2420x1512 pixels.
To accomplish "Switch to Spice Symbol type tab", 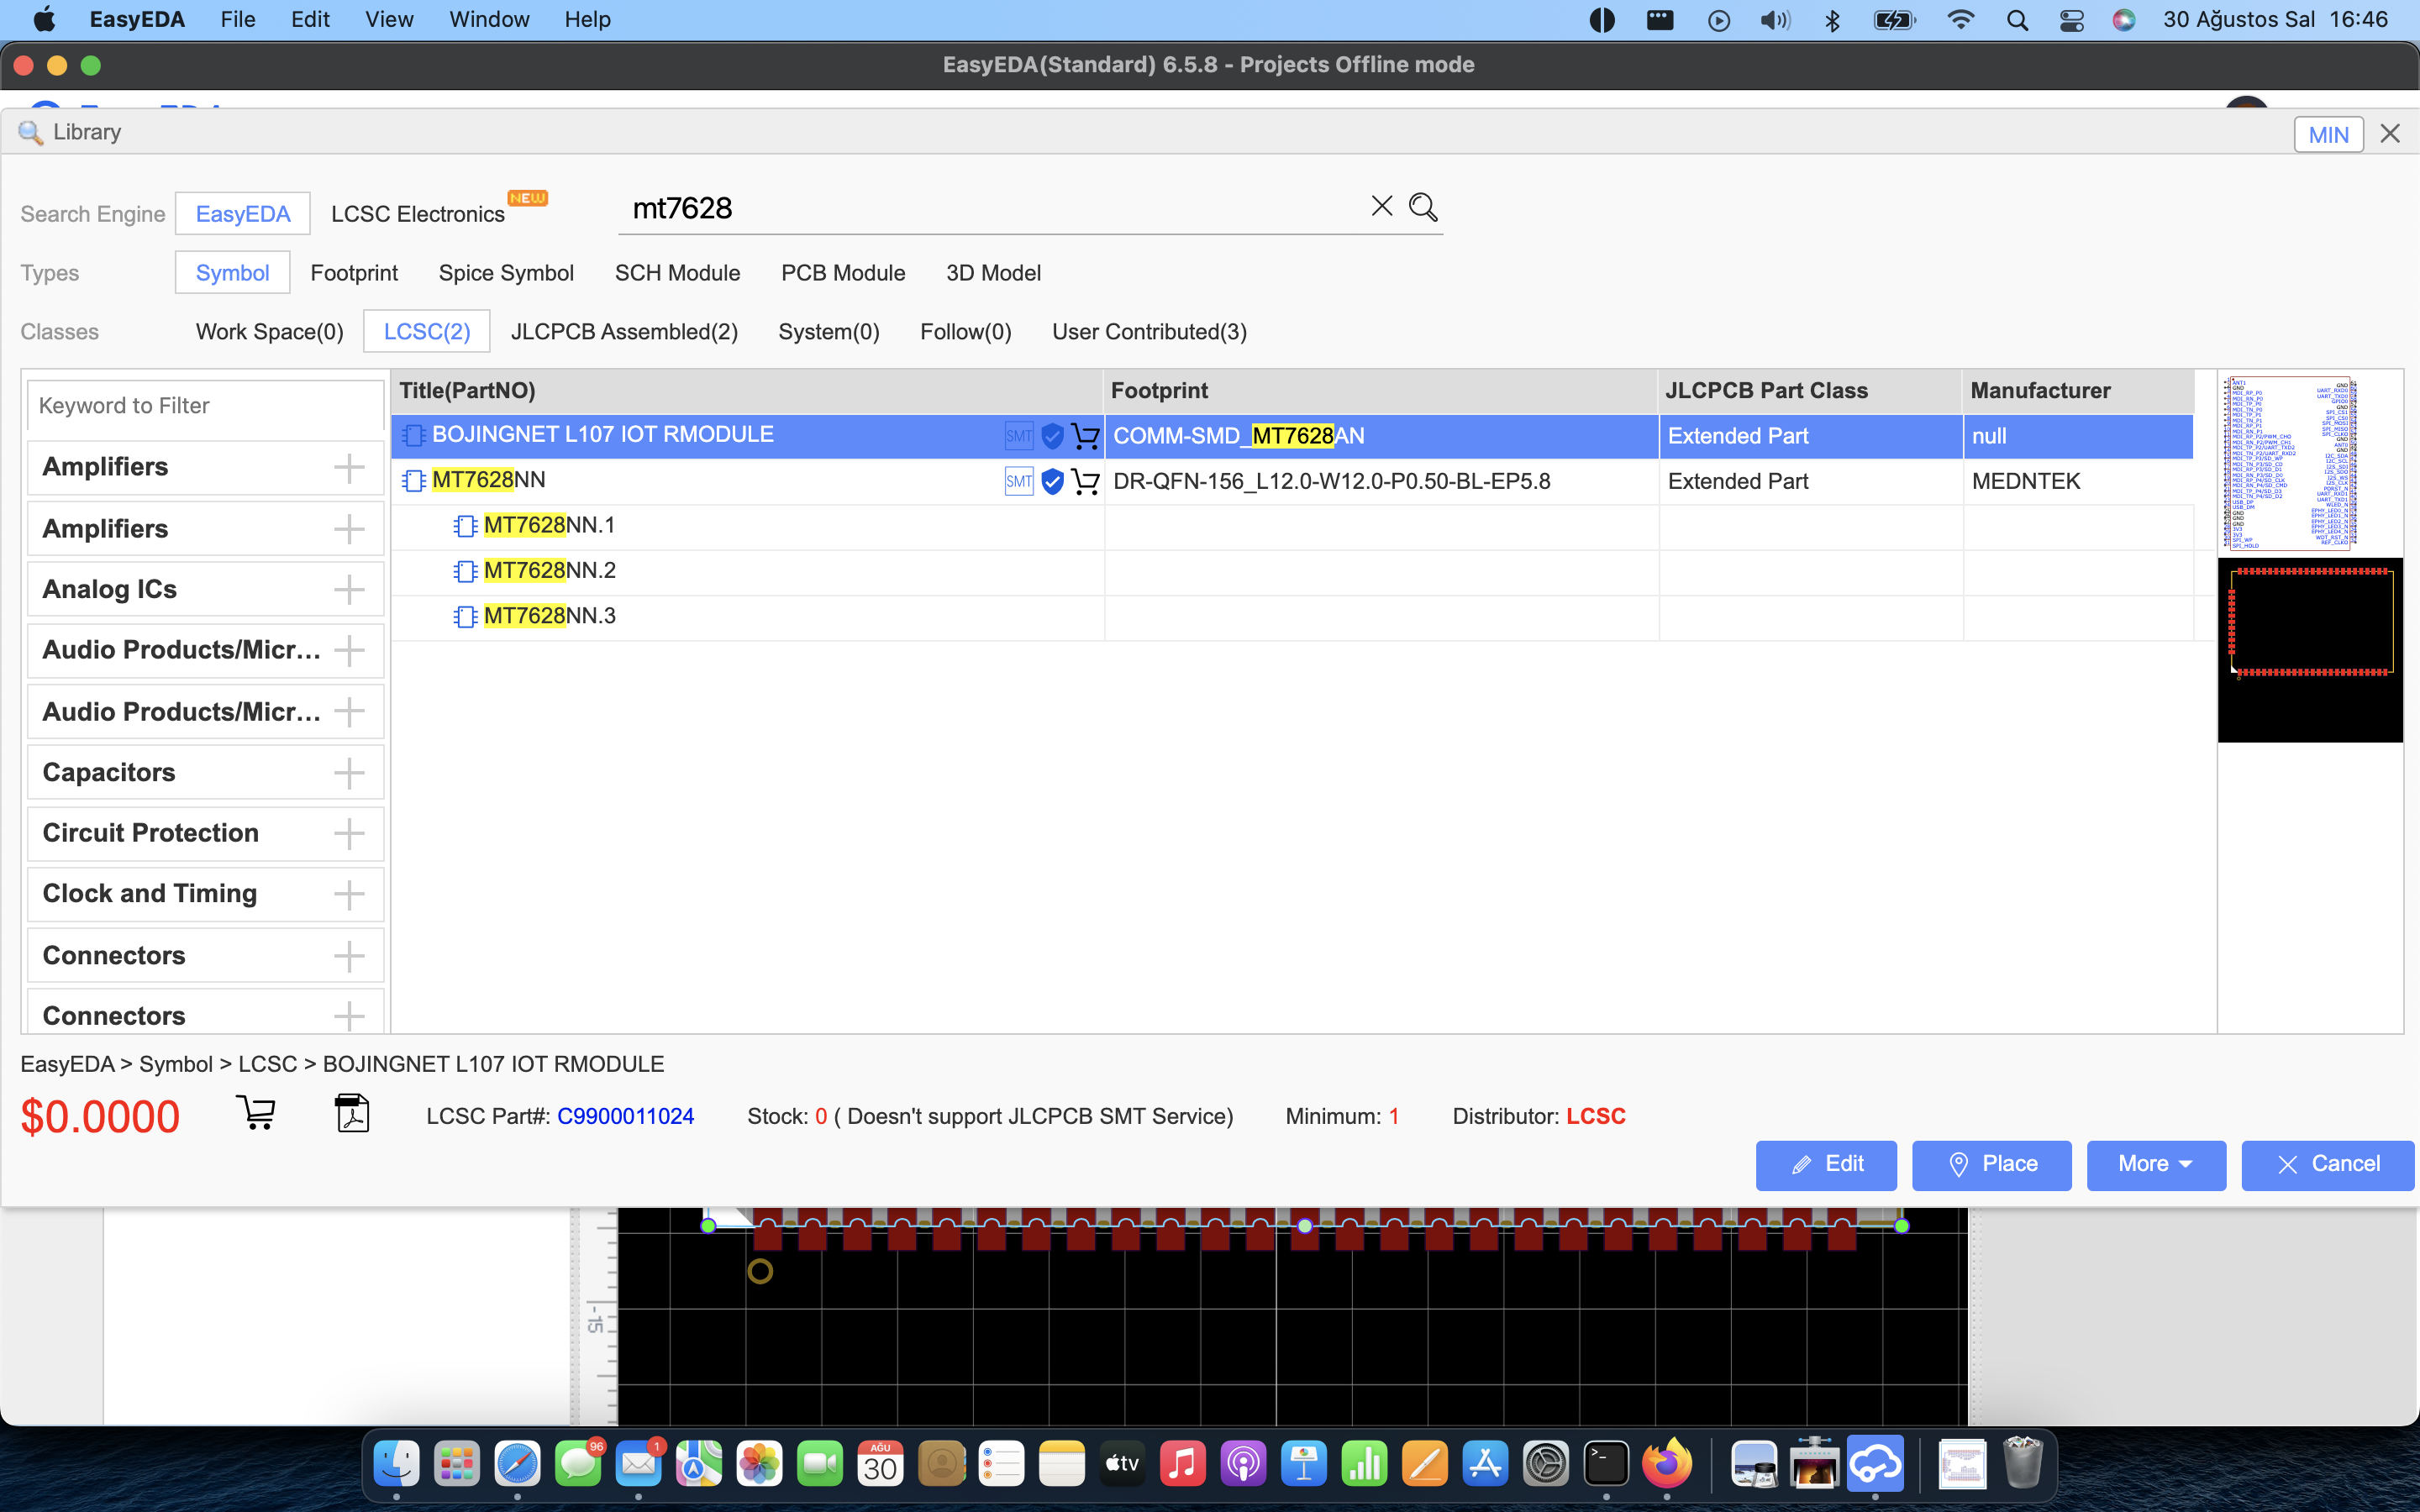I will 506,273.
